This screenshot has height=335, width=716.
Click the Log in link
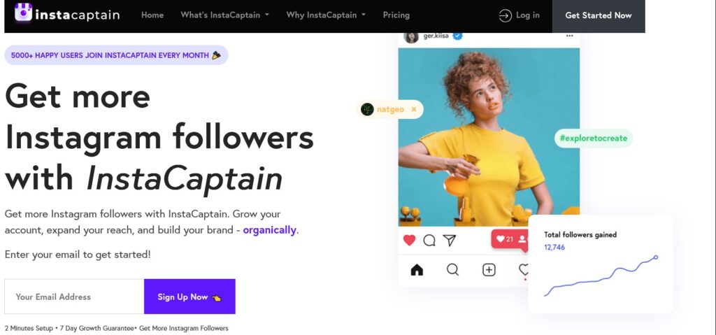520,15
